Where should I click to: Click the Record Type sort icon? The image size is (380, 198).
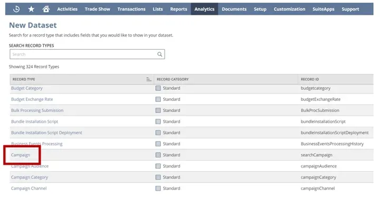pos(149,79)
